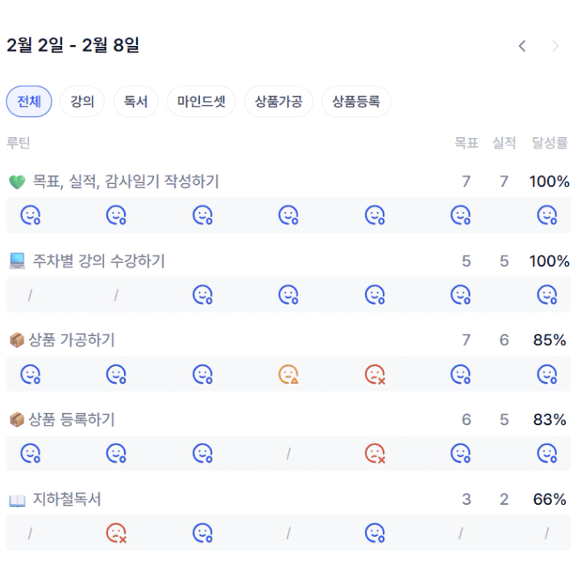This screenshot has width=581, height=566.
Task: Click the red failed face in 상품 등록하기 row
Action: (x=375, y=454)
